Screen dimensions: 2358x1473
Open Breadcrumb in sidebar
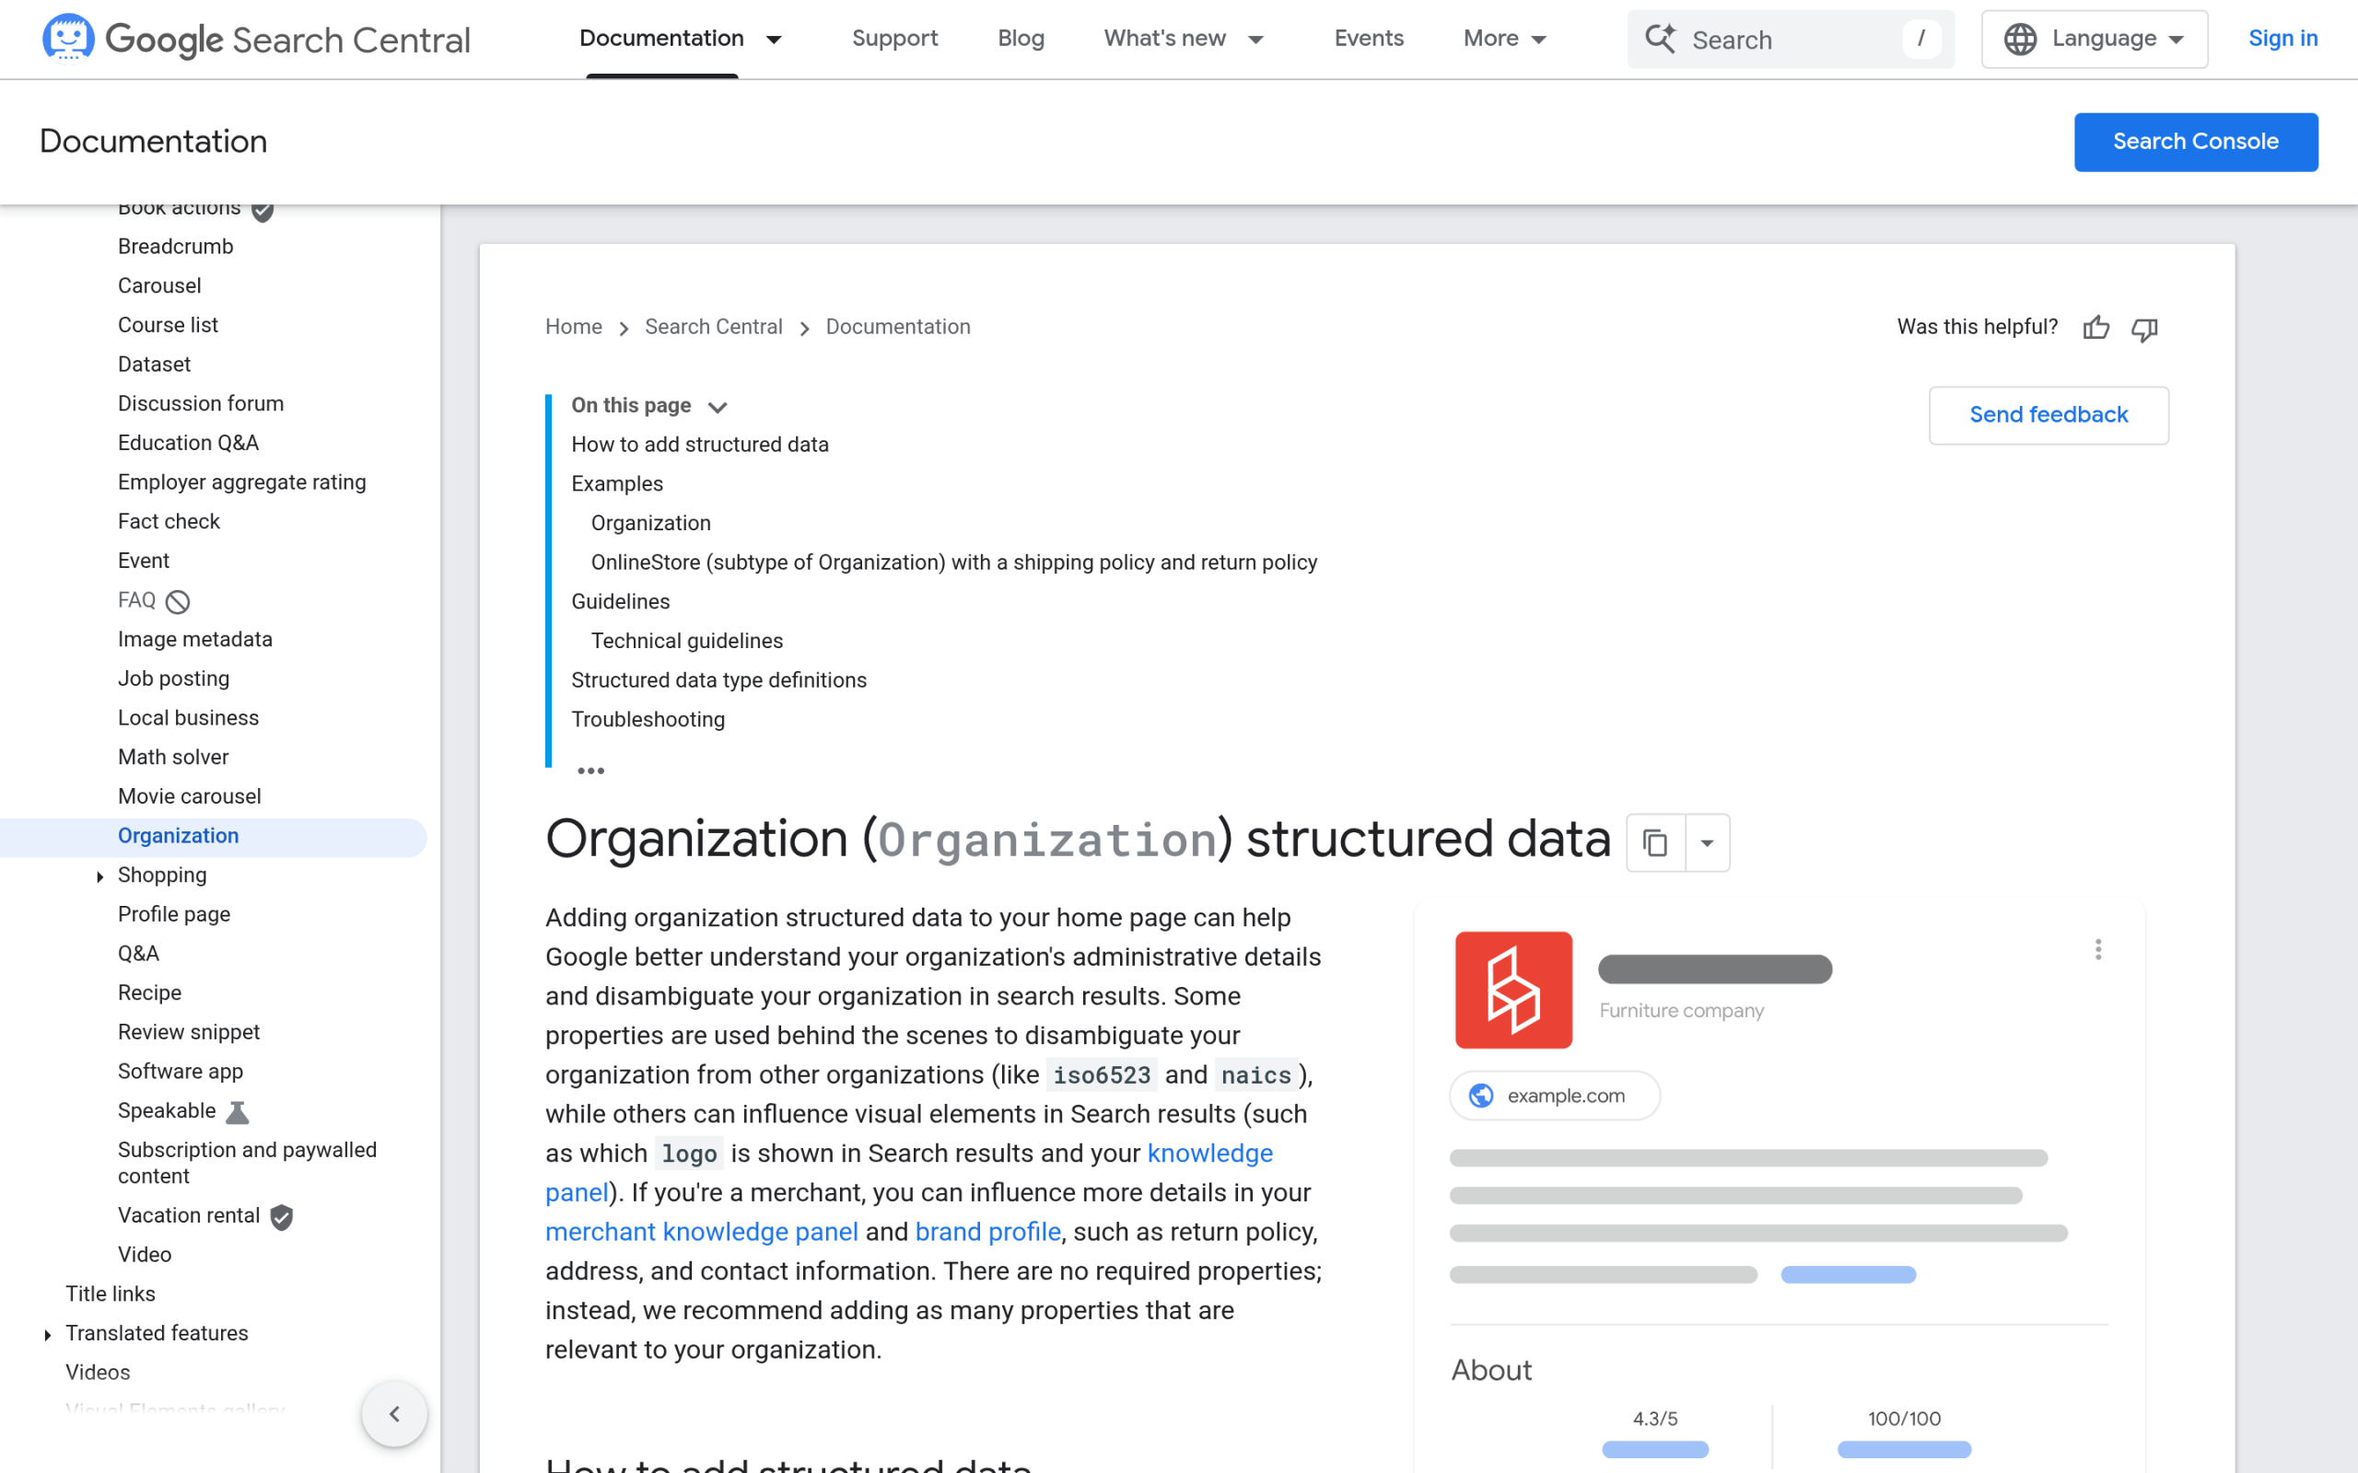pos(175,247)
